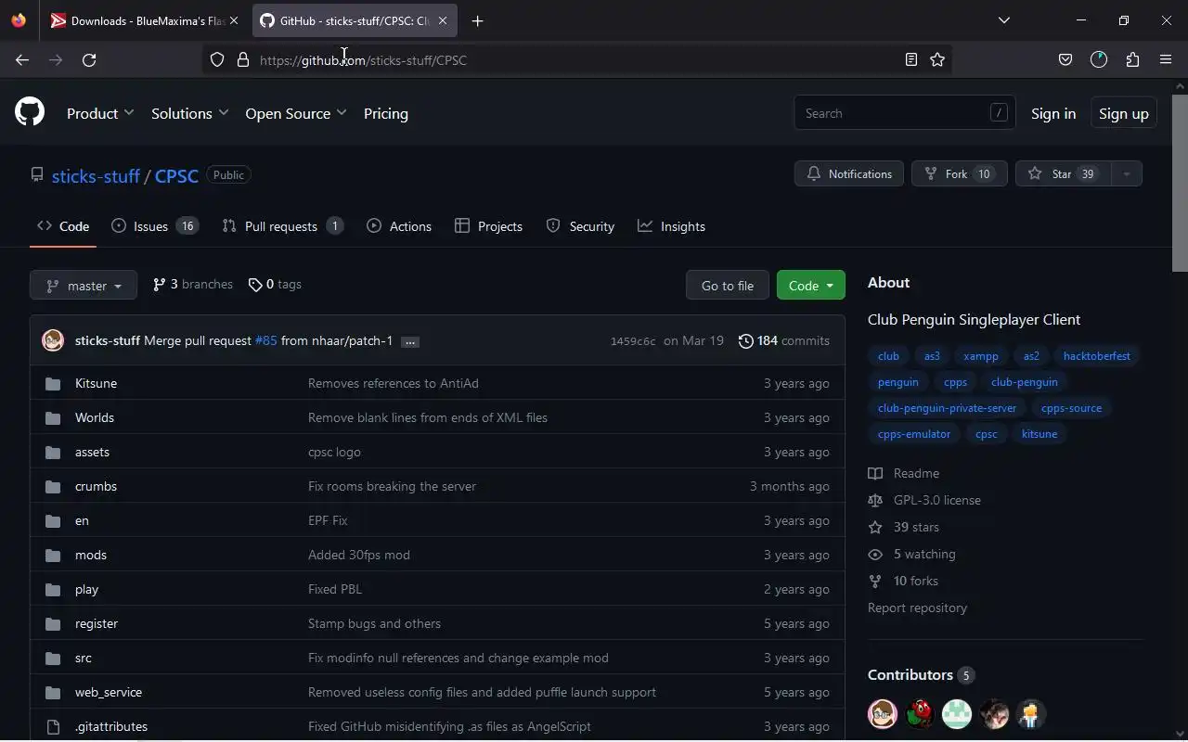Click the branch icon beside 3 branches

click(x=159, y=285)
